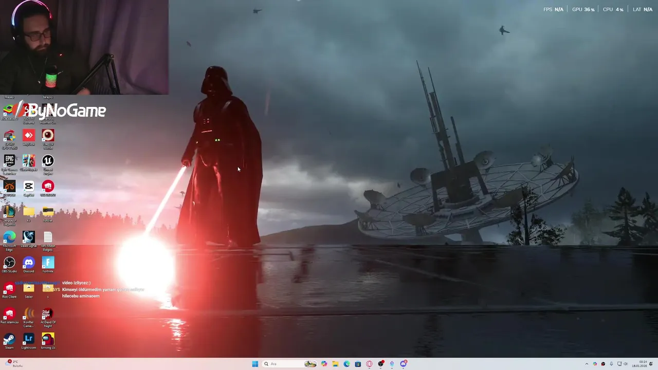This screenshot has width=658, height=370.
Task: Open the VALORANT desktop shortcut
Action: (x=48, y=188)
